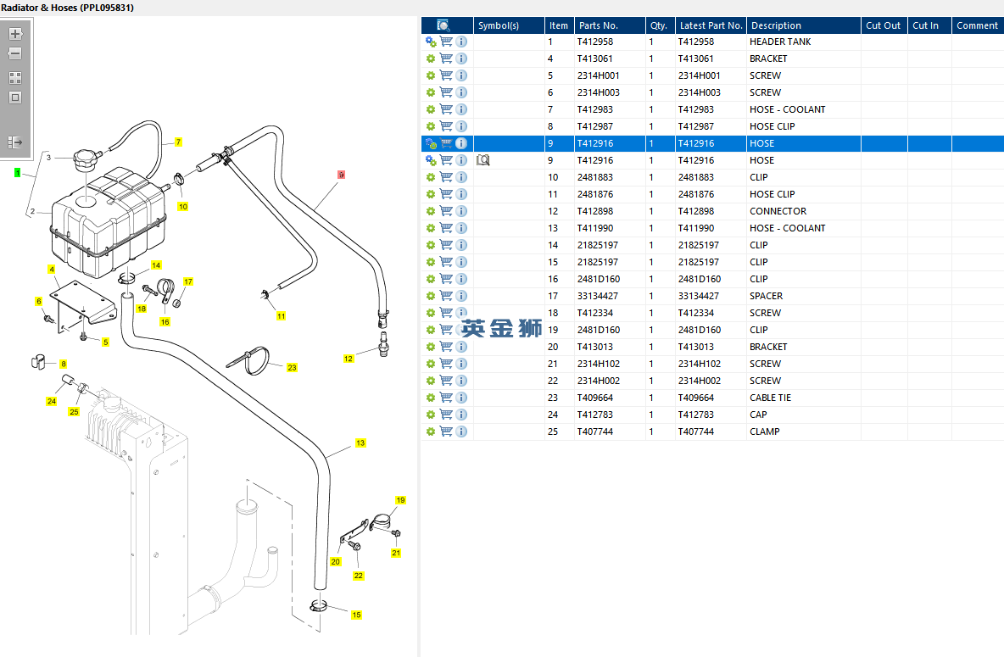Expand the second item 9 HOSE assembly
Image resolution: width=1004 pixels, height=657 pixels.
(431, 160)
